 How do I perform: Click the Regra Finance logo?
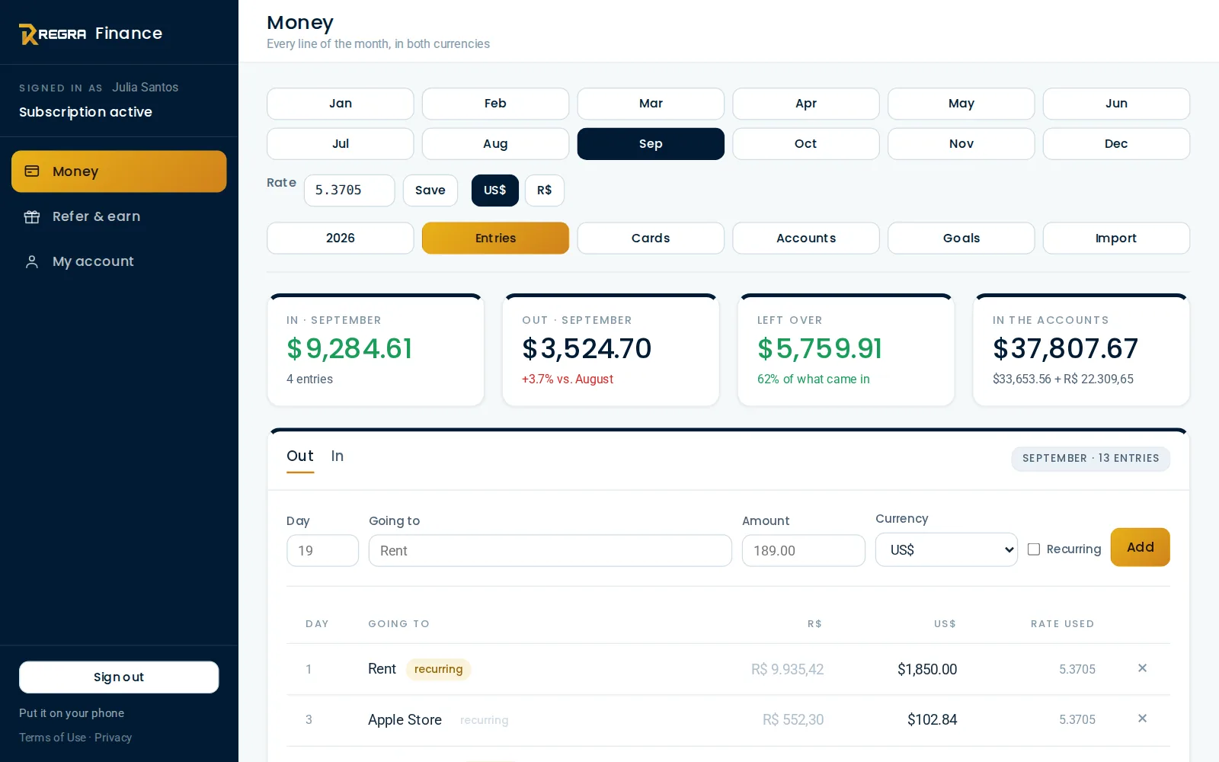(x=91, y=34)
